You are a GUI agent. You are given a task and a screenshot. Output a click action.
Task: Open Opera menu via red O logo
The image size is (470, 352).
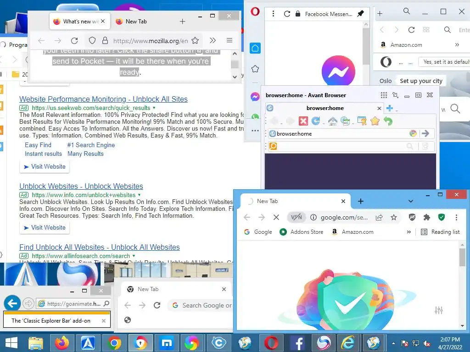coord(255,11)
